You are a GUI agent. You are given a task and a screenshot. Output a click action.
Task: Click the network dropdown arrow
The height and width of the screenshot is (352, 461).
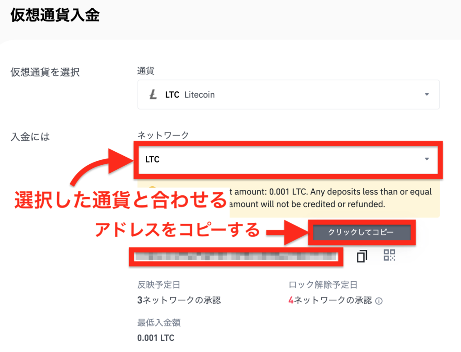point(427,159)
